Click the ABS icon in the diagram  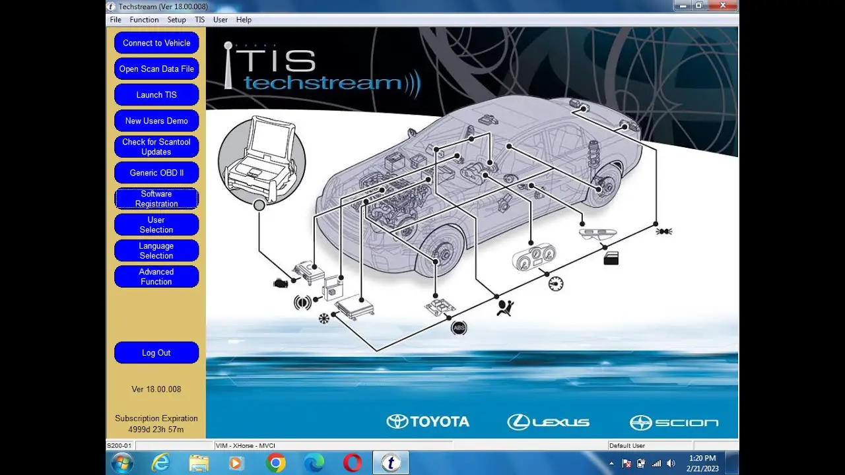tap(459, 327)
